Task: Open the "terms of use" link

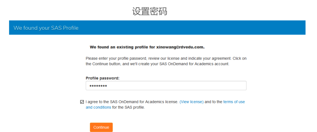Action: coord(234,102)
